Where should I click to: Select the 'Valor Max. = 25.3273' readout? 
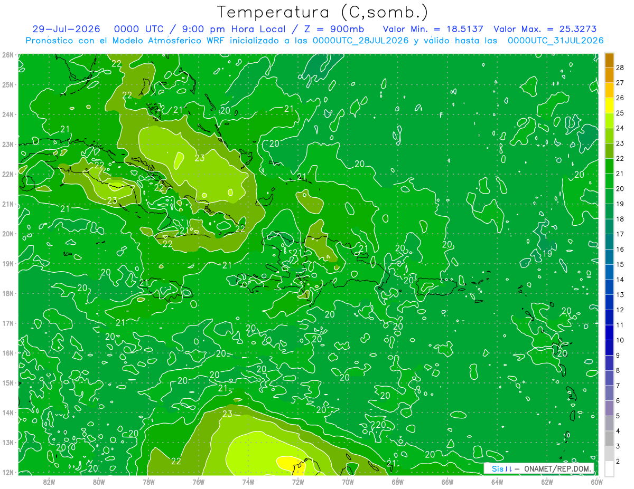point(545,29)
